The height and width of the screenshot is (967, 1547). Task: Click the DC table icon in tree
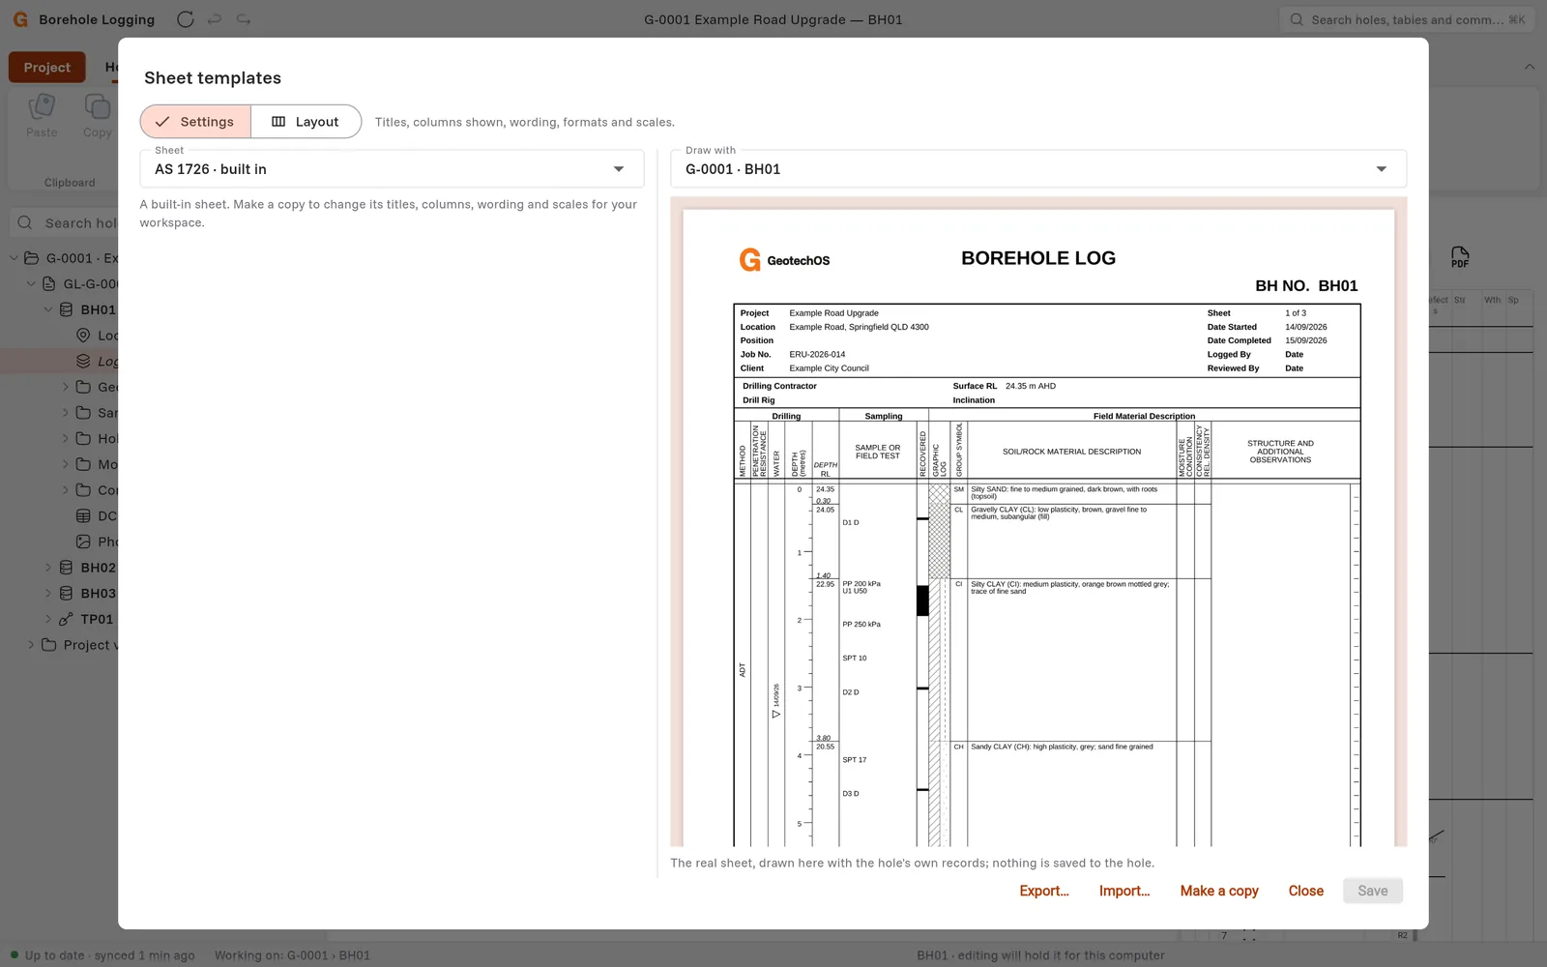(x=83, y=516)
